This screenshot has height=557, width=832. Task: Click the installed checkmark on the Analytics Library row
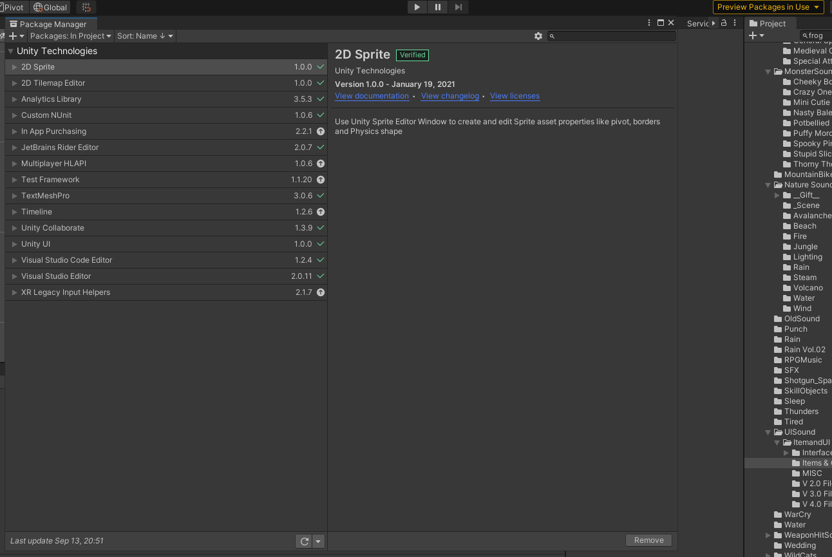[320, 99]
